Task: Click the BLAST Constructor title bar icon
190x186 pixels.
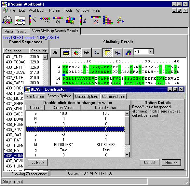Action: pos(27,89)
